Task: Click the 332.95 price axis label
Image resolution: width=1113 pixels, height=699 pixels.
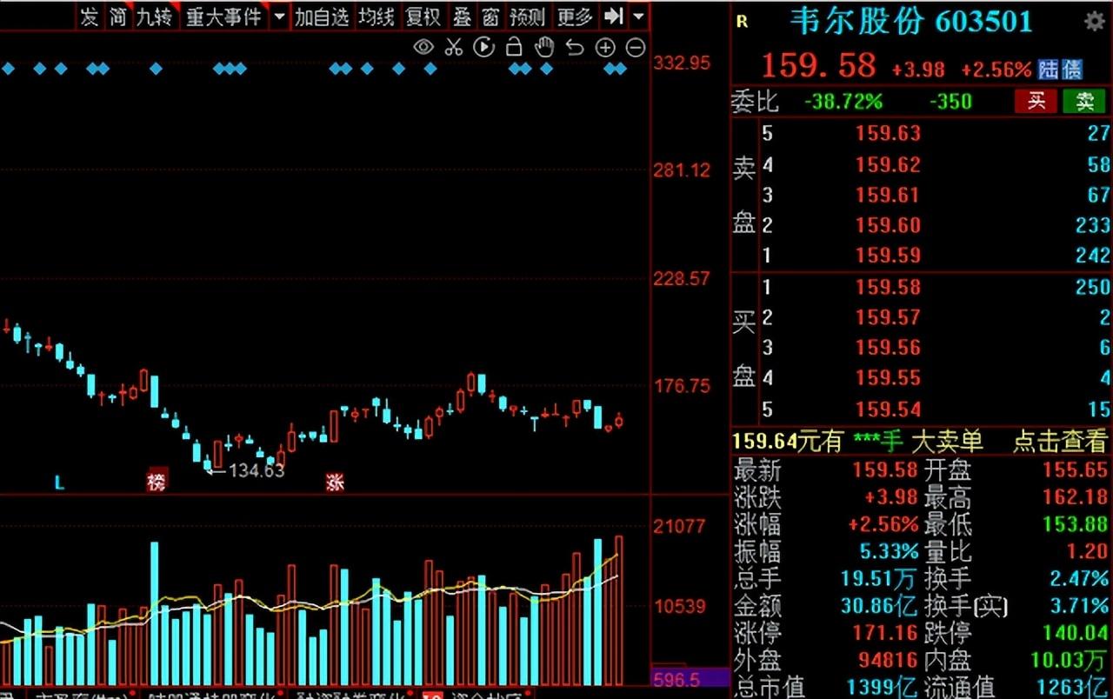Action: (682, 63)
